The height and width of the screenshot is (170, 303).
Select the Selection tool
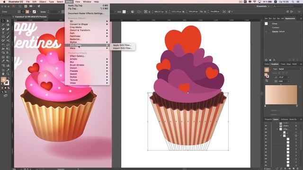pyautogui.click(x=3, y=21)
